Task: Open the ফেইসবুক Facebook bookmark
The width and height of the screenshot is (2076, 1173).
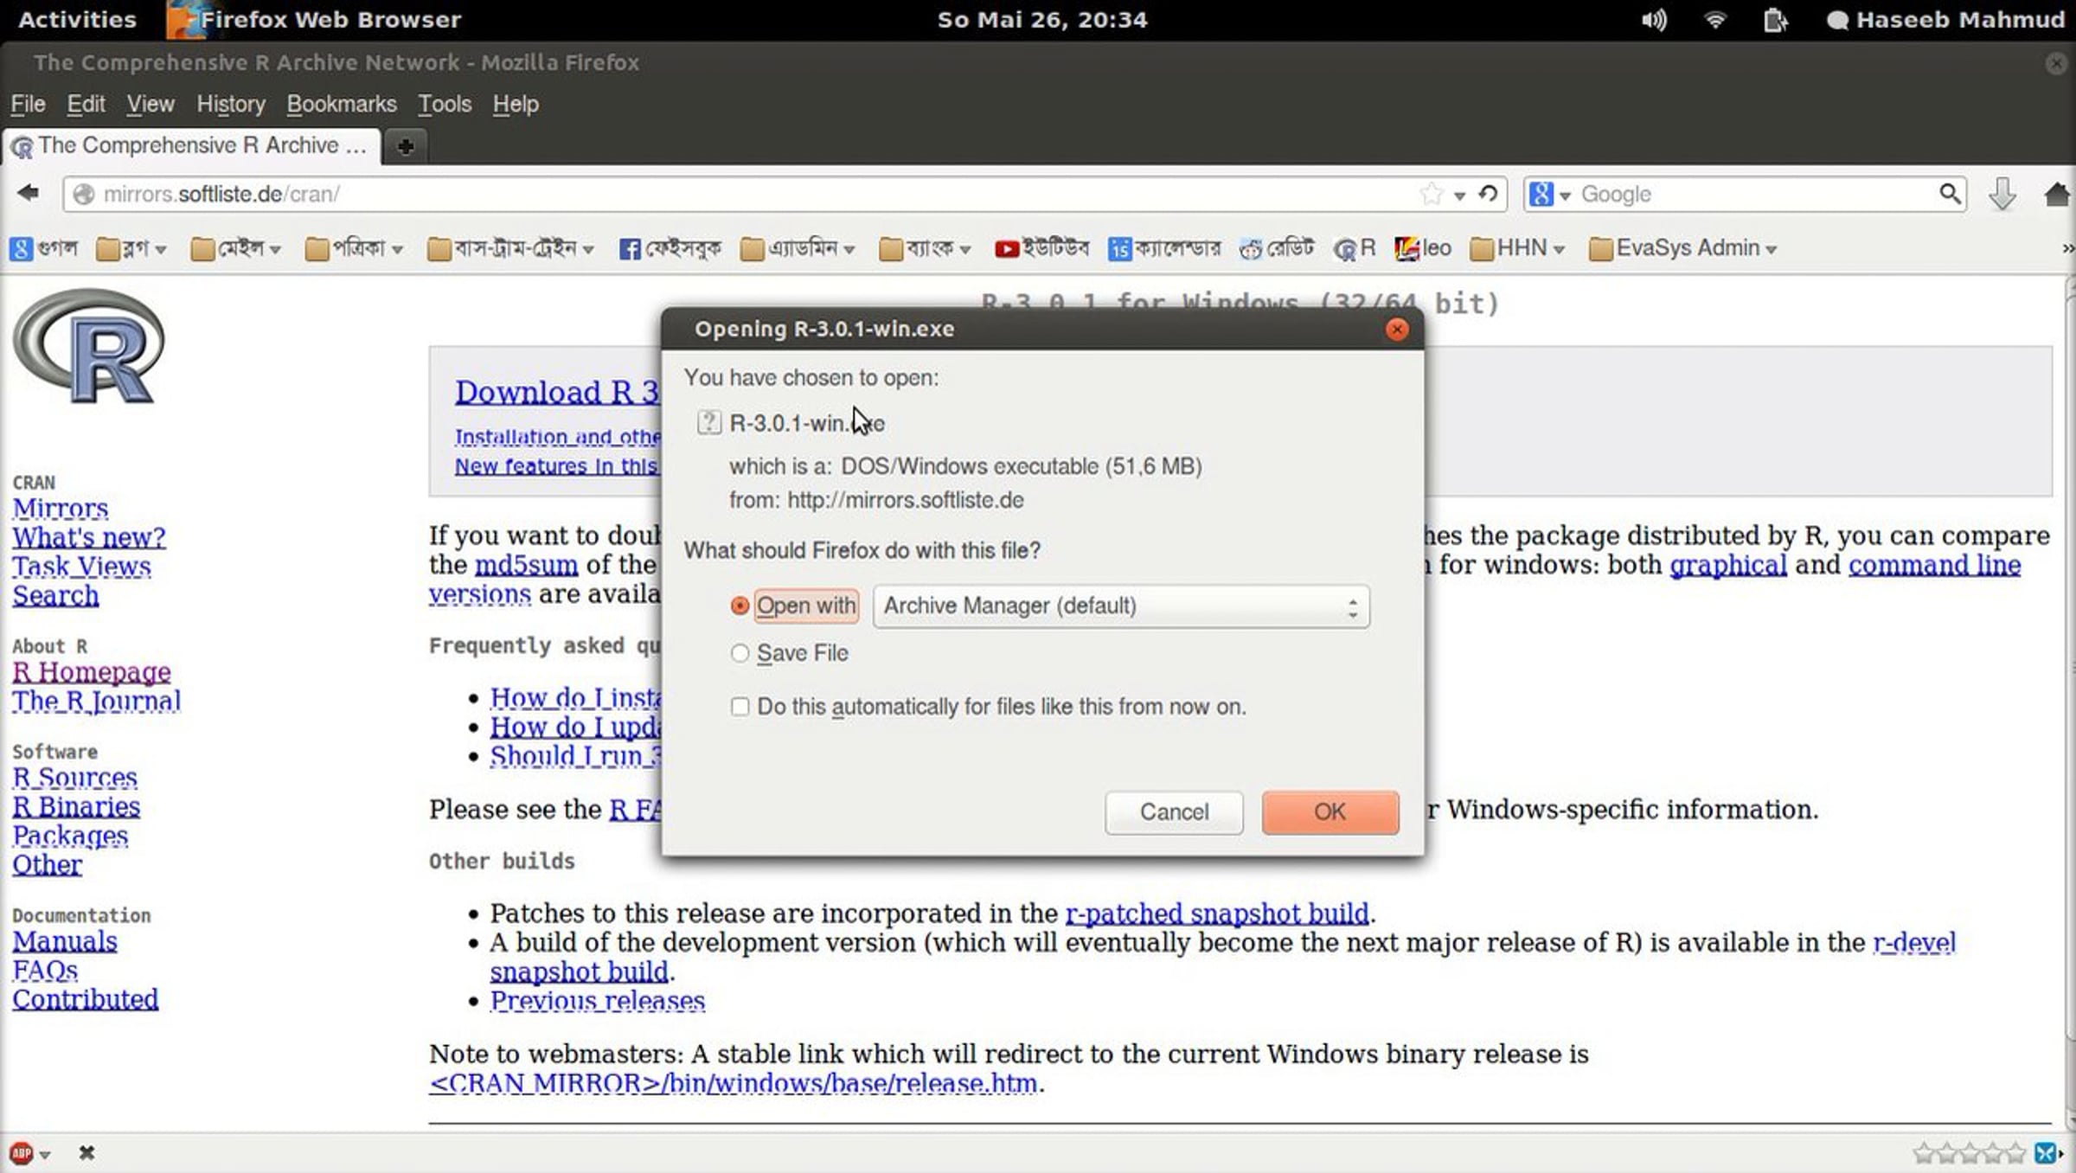Action: [670, 248]
